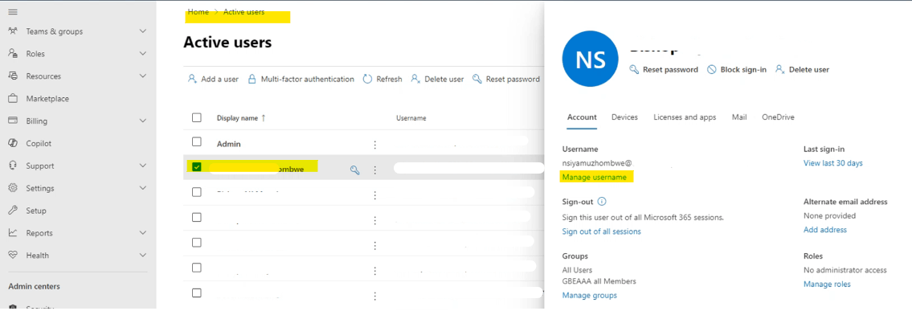Uncheck the selected user's green checkbox

click(x=197, y=167)
